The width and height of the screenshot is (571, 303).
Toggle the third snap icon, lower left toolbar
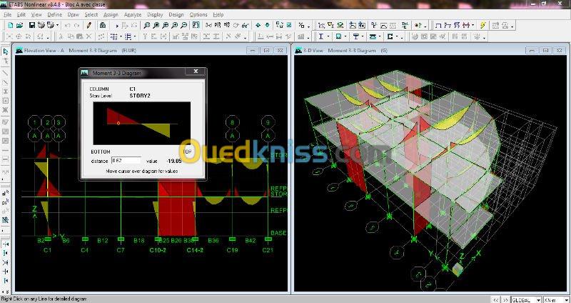coord(6,262)
